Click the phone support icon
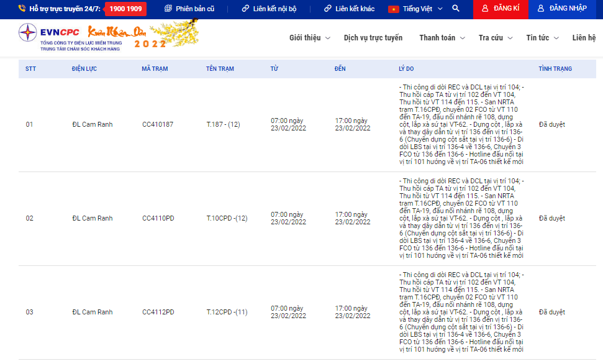This screenshot has width=603, height=361. point(22,9)
